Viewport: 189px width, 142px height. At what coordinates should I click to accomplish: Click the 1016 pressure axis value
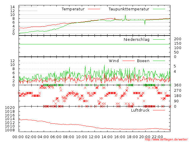click(x=10, y=115)
